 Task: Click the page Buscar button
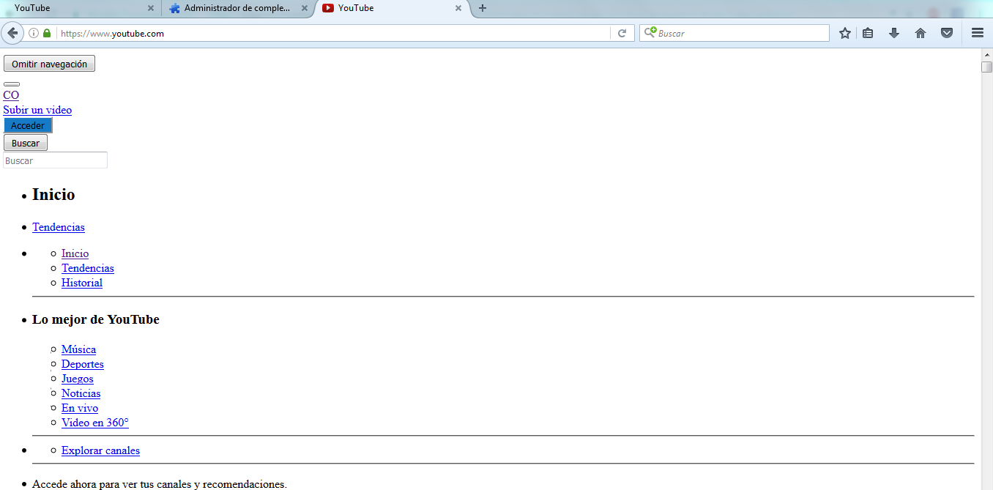(26, 143)
